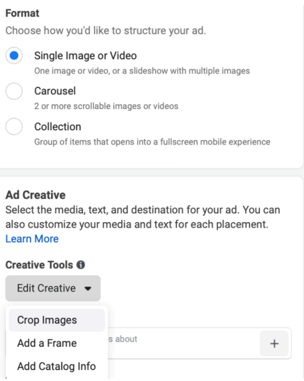Click the plus icon beside the text field
Image resolution: width=304 pixels, height=381 pixels.
pyautogui.click(x=274, y=344)
